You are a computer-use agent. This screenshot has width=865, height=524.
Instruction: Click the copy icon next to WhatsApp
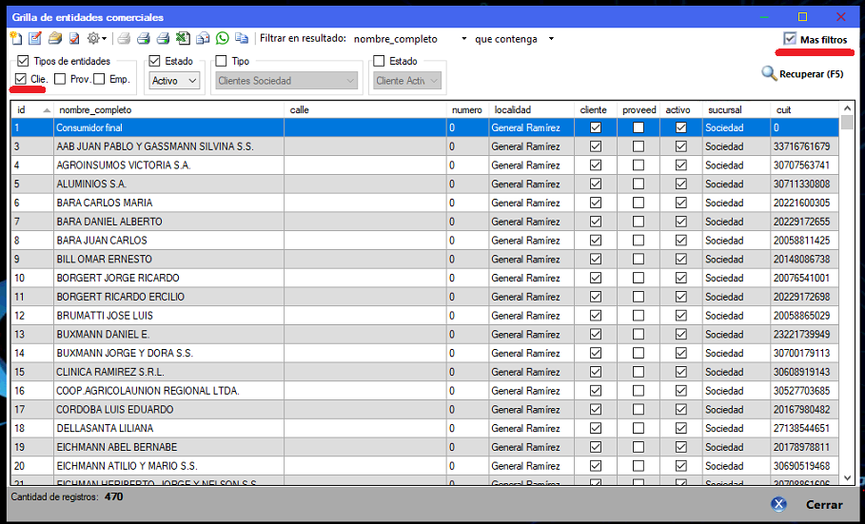[x=242, y=39]
